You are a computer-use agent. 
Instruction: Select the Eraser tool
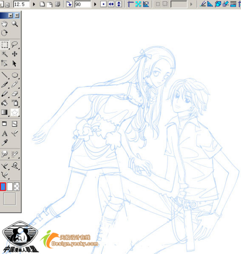(15, 94)
